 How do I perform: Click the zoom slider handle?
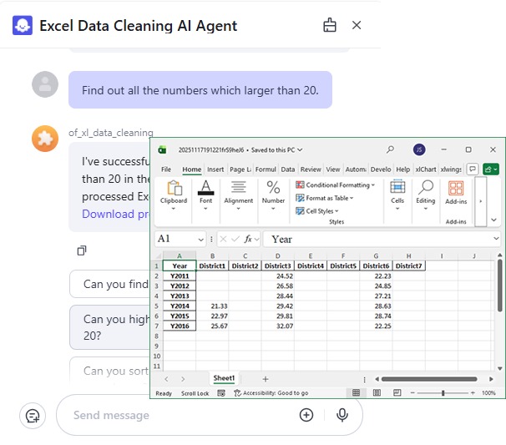(443, 392)
